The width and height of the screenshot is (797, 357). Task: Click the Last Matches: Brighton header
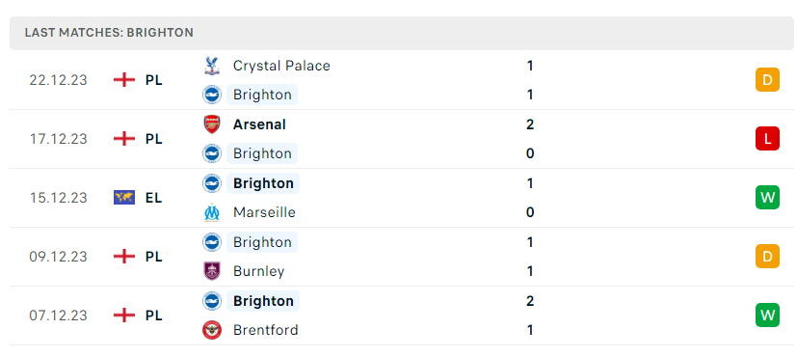pyautogui.click(x=109, y=33)
